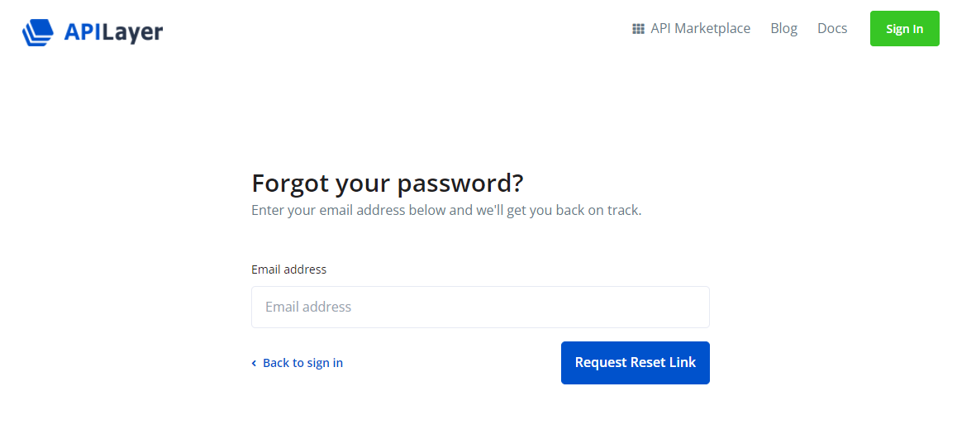Open the API Marketplace navigation link
This screenshot has width=976, height=434.
click(692, 29)
